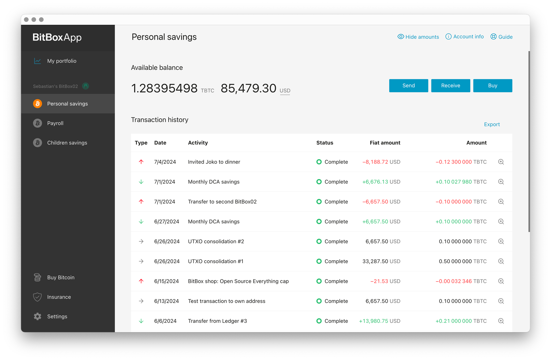Click the amount −0.00 032 346 TBTC
Viewport: 551px width, 360px height.
(461, 281)
